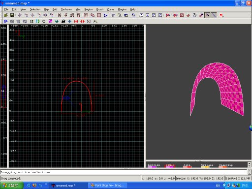Click the texture view mode icon
The width and height of the screenshot is (252, 189).
119,15
